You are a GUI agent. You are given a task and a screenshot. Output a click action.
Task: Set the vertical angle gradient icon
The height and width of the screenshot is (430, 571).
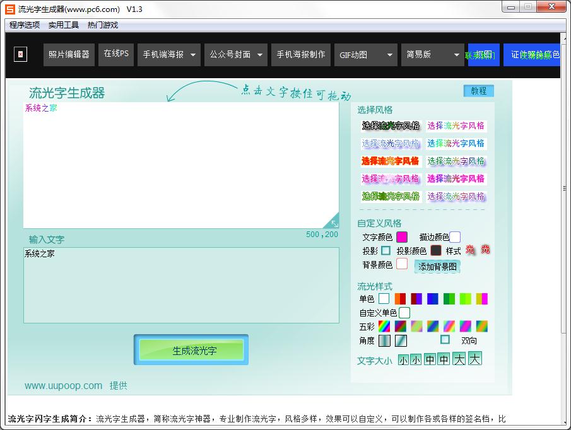(384, 341)
